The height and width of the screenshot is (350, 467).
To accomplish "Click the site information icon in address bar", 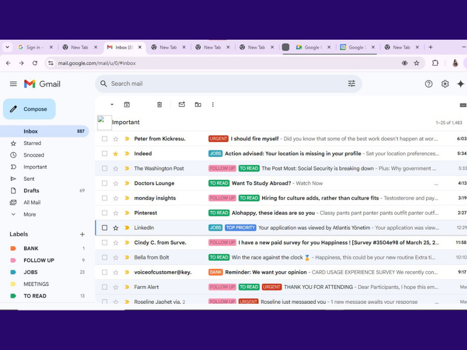I will (x=51, y=63).
